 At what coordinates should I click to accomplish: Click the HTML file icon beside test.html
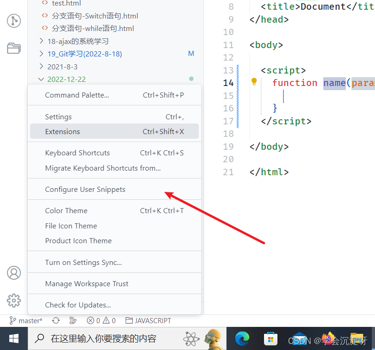[45, 3]
